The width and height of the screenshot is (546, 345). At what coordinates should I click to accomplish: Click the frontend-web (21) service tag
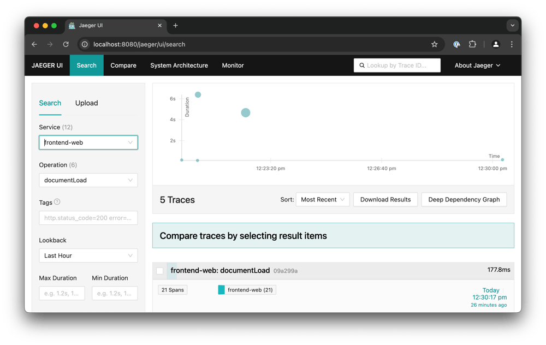coord(247,290)
